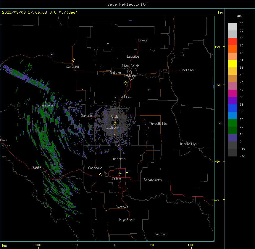
Task: Click the Calgary city label
Action: 118,178
